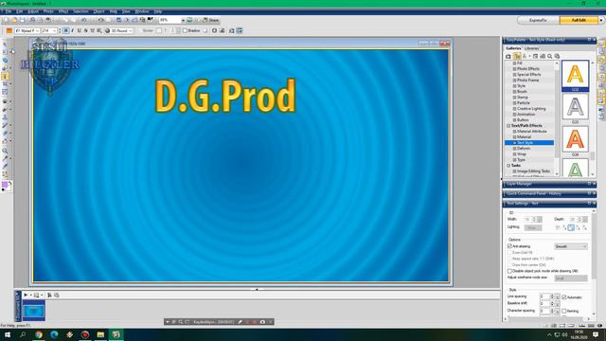Select the Wrap gallery item
This screenshot has width=606, height=341.
522,154
